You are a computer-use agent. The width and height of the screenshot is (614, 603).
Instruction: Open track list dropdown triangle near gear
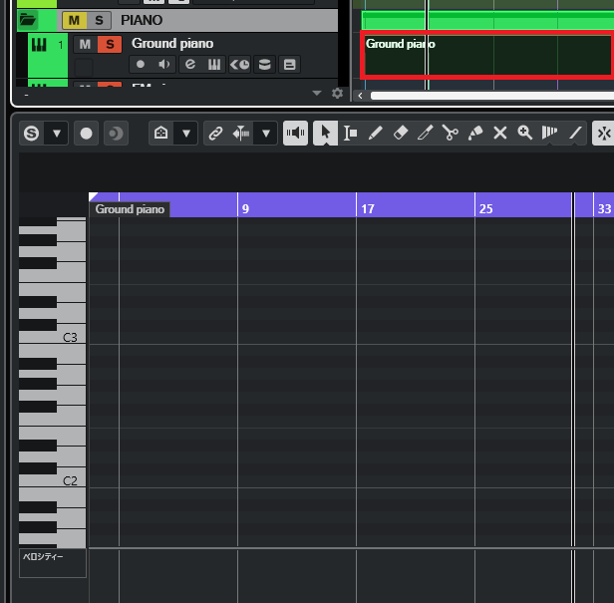[317, 94]
